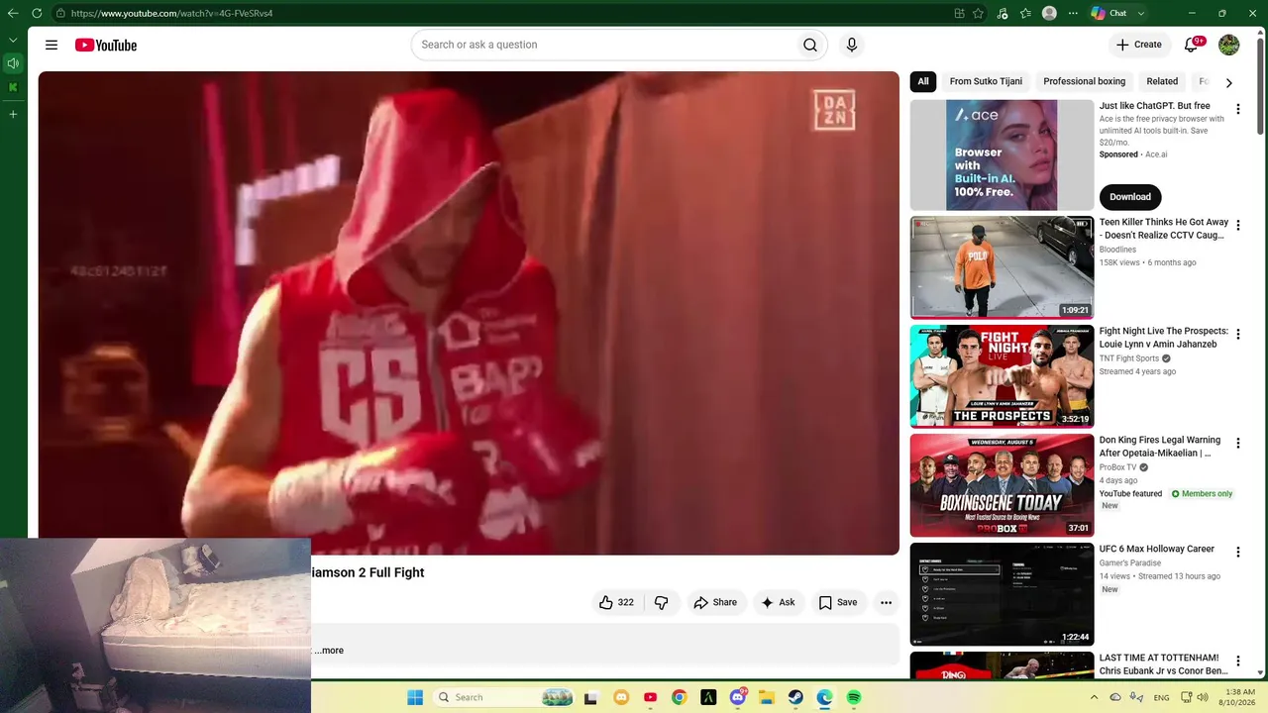Open the BoxingScene Today thumbnail
Viewport: 1268px width, 713px height.
click(x=1002, y=485)
